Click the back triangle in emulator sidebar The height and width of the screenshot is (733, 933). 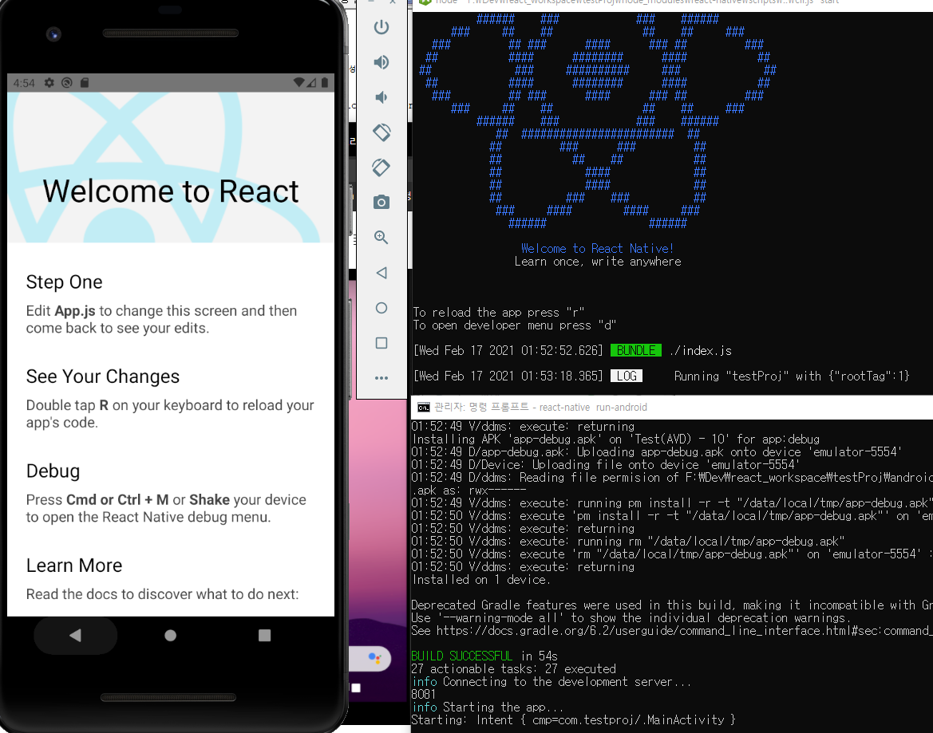pyautogui.click(x=382, y=273)
